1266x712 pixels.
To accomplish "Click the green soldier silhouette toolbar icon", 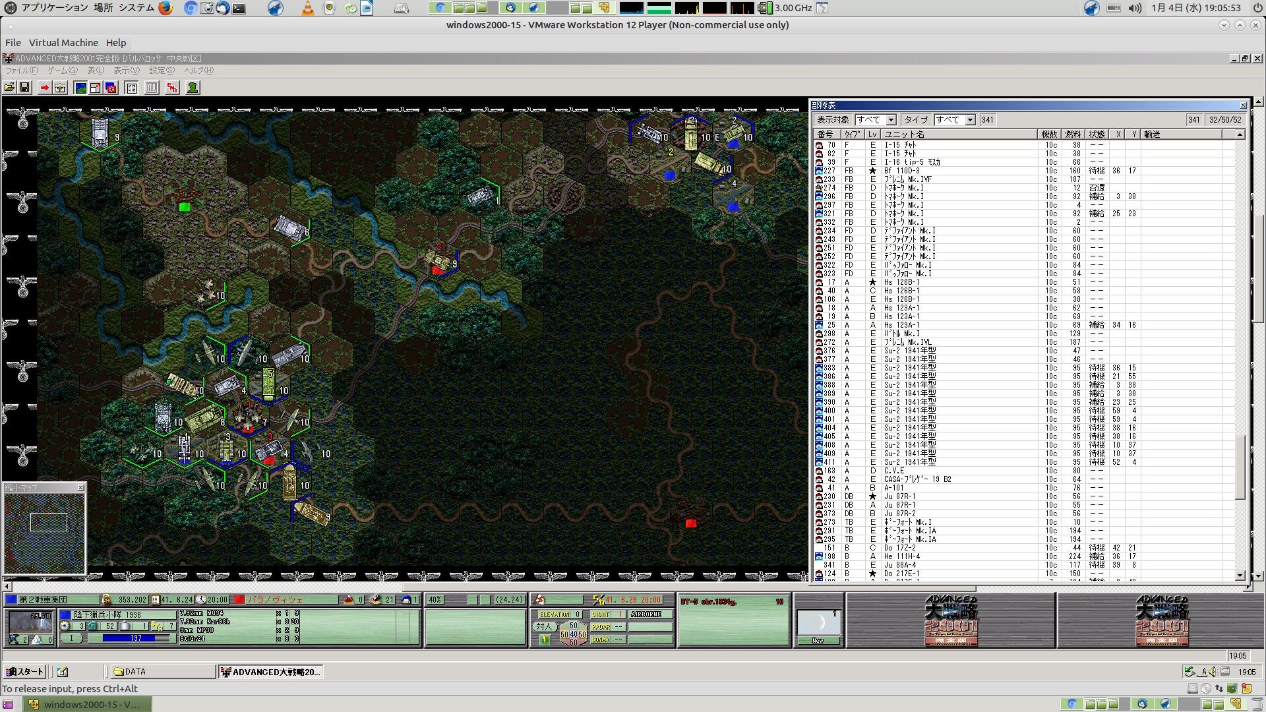I will pyautogui.click(x=193, y=88).
